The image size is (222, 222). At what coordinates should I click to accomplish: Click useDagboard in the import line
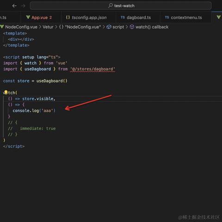(x=37, y=69)
